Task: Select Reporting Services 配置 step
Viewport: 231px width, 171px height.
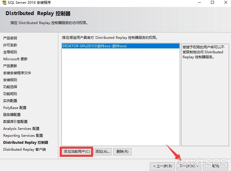Action: point(23,136)
